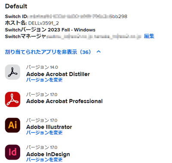
Task: Select the Adobe InDesign name text
Action: (x=48, y=154)
